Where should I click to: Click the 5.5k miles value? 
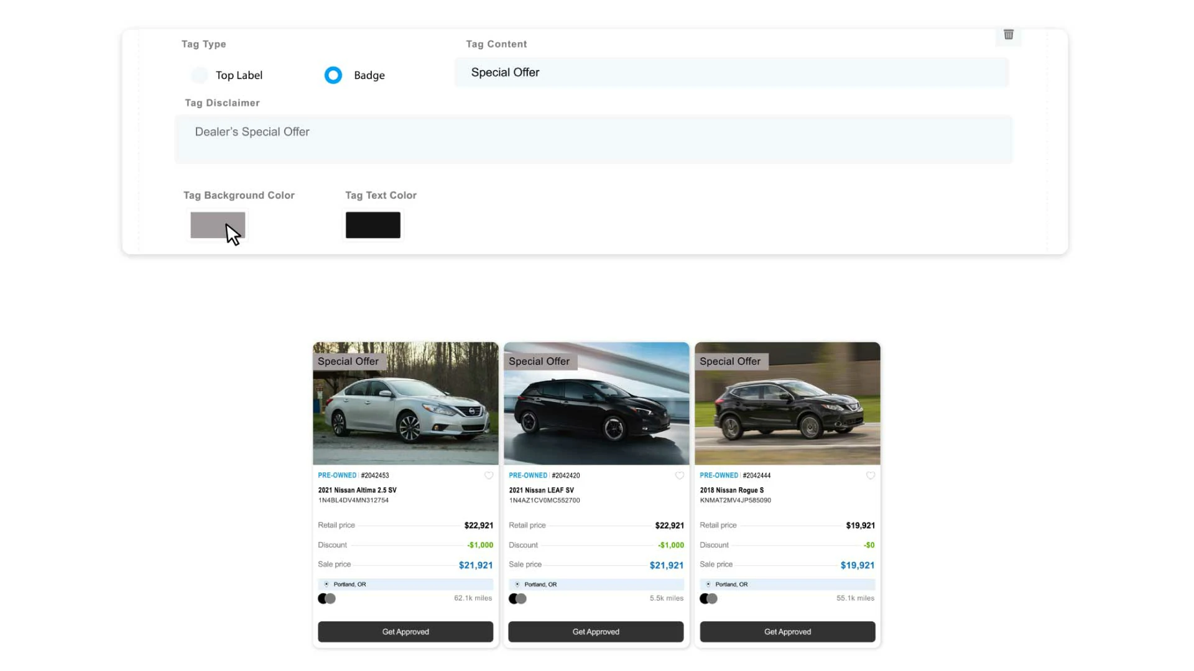667,598
